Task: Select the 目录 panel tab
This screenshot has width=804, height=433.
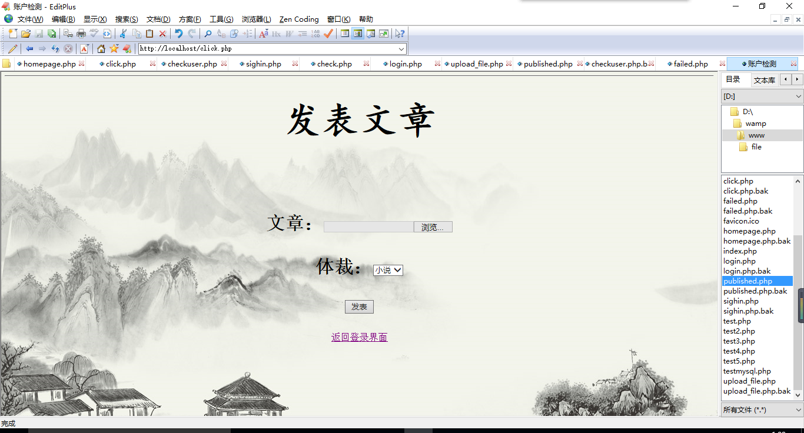Action: pos(733,79)
